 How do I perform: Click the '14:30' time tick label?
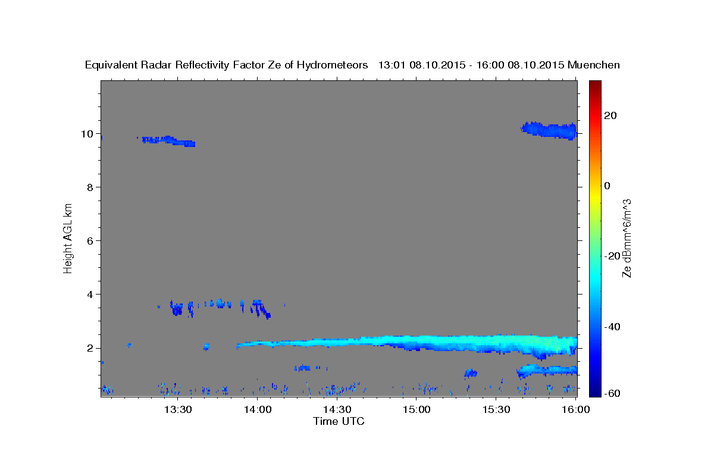coord(337,409)
